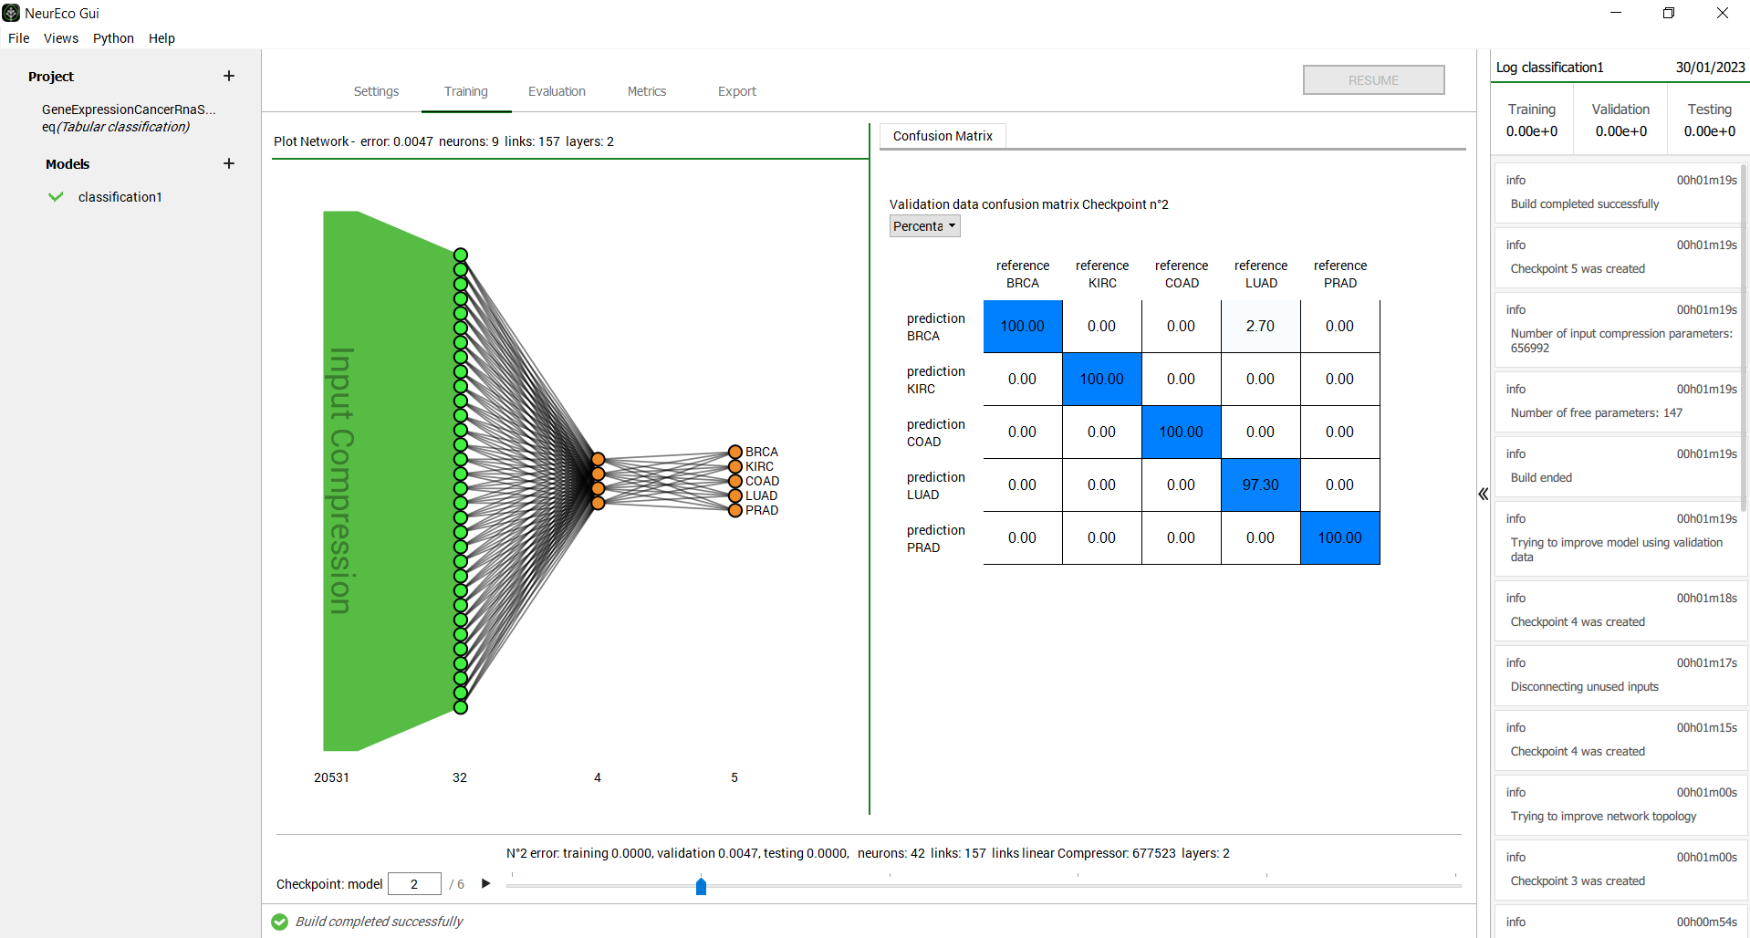Open the Evaluation tab

click(557, 91)
